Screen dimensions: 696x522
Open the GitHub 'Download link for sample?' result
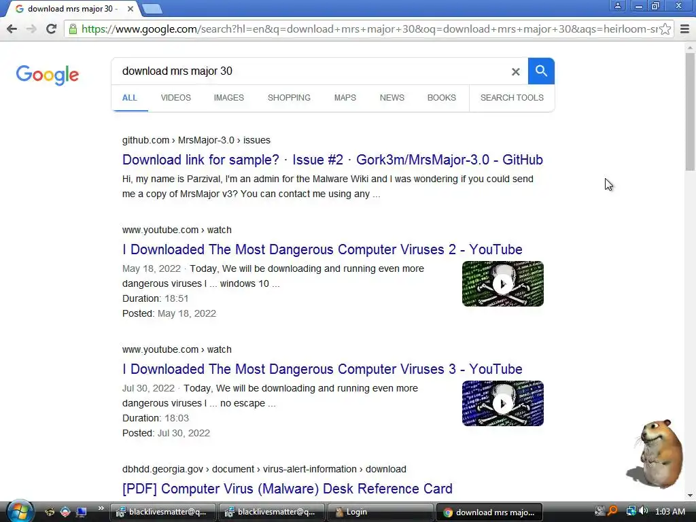[332, 160]
